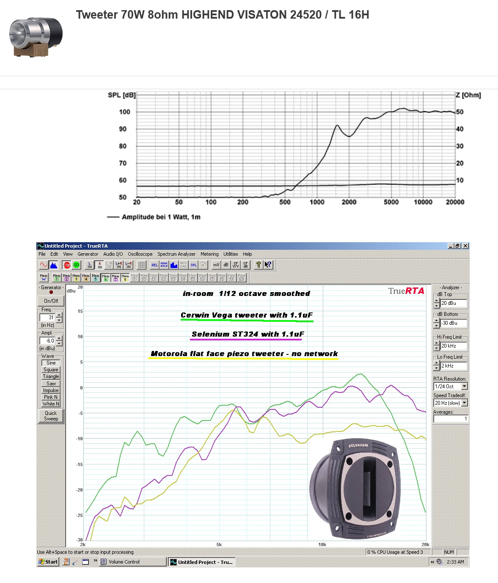This screenshot has height=583, width=498.
Task: Increase generator frequency with up arrow
Action: click(x=59, y=315)
